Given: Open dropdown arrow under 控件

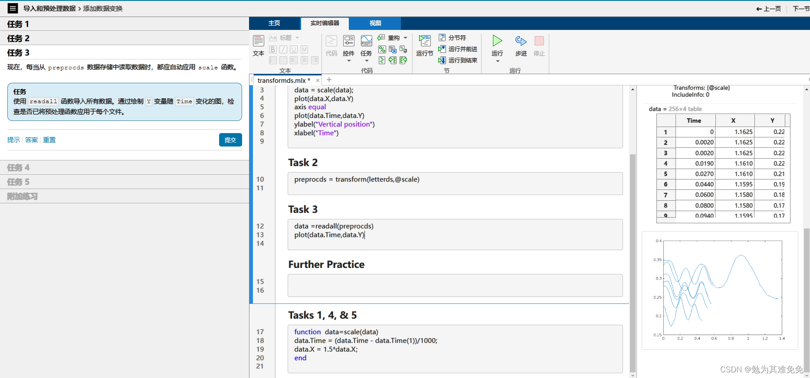Looking at the screenshot, I should pyautogui.click(x=349, y=61).
